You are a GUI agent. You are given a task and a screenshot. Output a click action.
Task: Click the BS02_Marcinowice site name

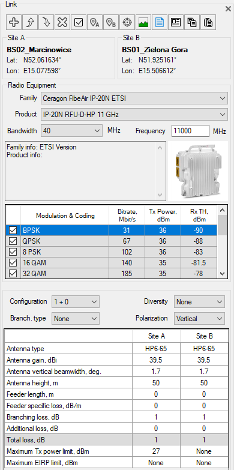tap(39, 50)
